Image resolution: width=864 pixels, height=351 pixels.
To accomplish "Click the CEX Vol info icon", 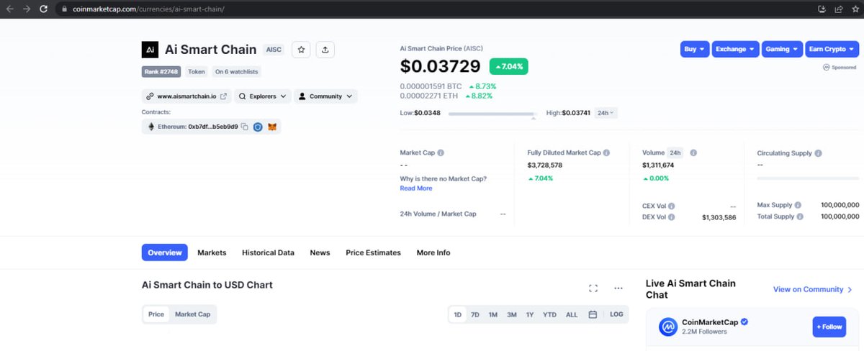I will [671, 206].
